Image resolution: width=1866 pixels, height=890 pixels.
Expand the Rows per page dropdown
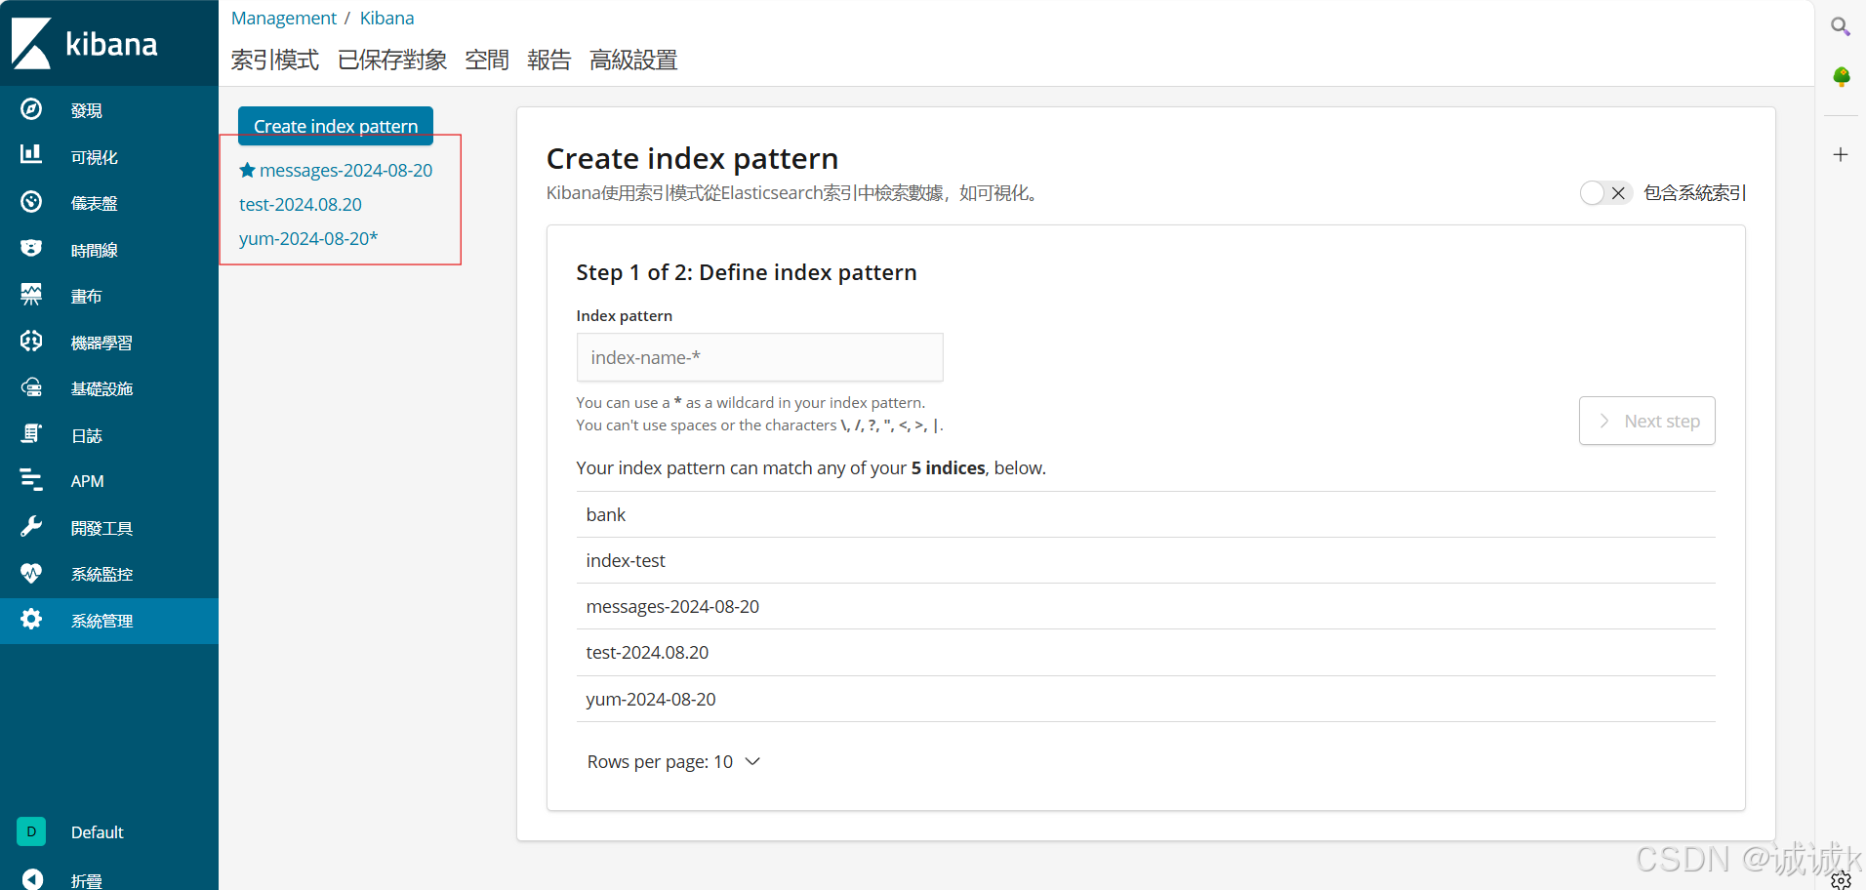tap(673, 761)
